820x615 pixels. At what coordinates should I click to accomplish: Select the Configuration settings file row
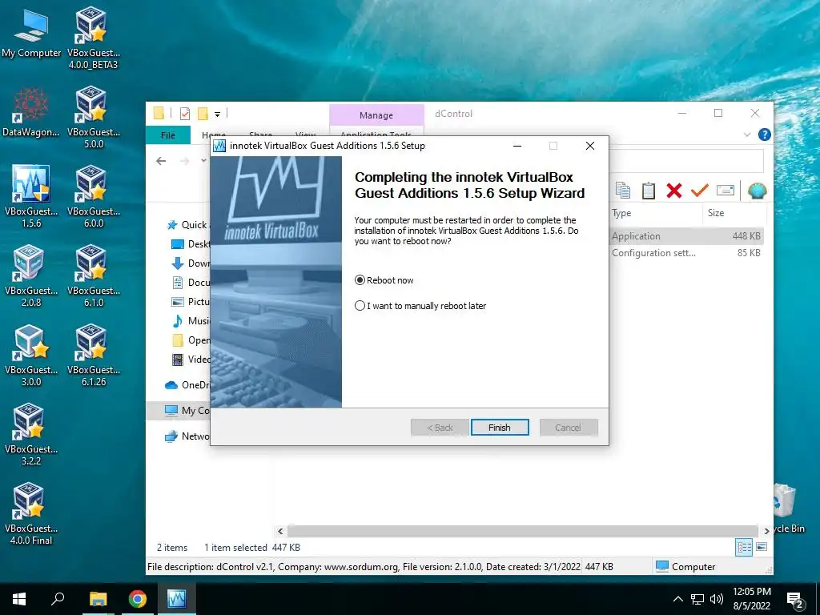[x=685, y=252]
